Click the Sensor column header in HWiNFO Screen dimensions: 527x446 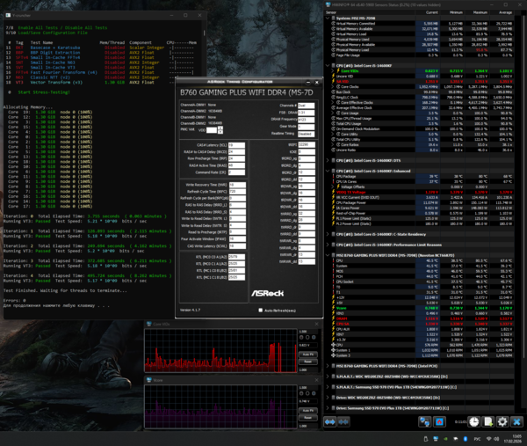(x=370, y=12)
